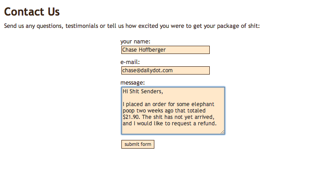Click on the $21.90 amount in message
The height and width of the screenshot is (193, 311).
[x=131, y=117]
